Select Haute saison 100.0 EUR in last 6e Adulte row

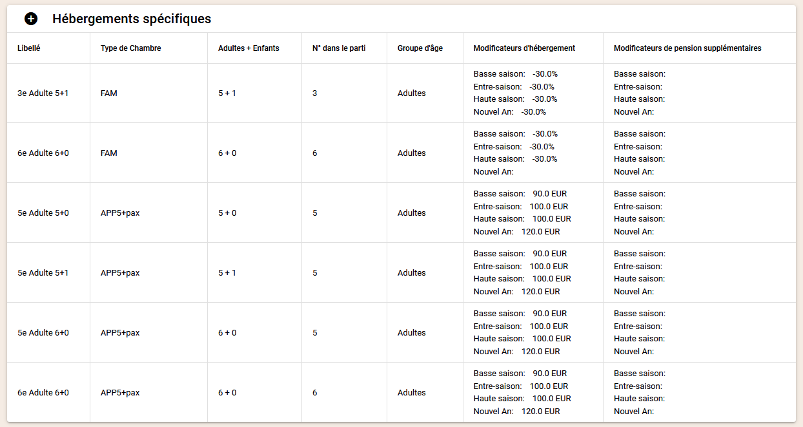pos(522,399)
